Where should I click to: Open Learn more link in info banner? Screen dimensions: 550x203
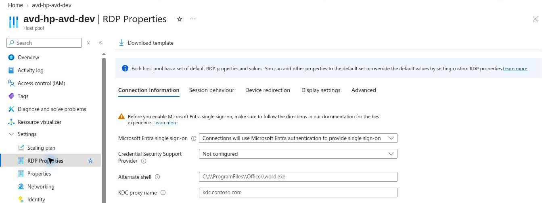[x=515, y=69]
